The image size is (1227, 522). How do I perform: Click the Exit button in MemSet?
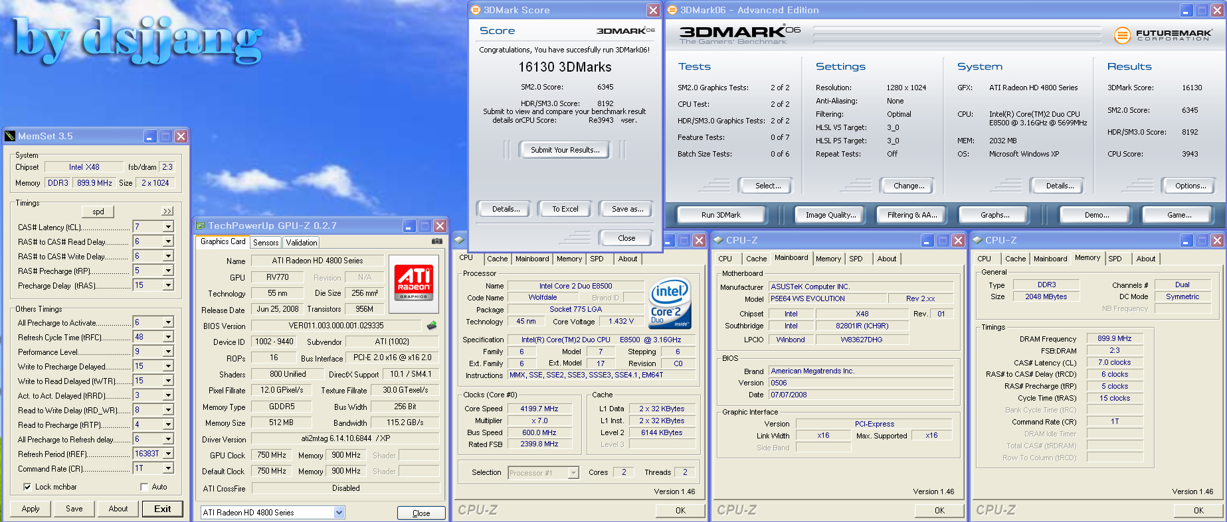pyautogui.click(x=162, y=509)
